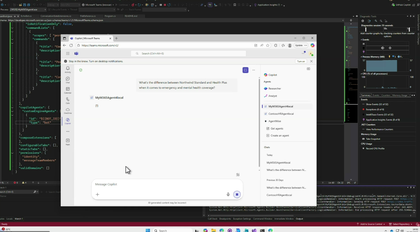This screenshot has height=232, width=420.
Task: Select the Memory Usage tab in Diagnostic Tools
Action: coord(399,95)
